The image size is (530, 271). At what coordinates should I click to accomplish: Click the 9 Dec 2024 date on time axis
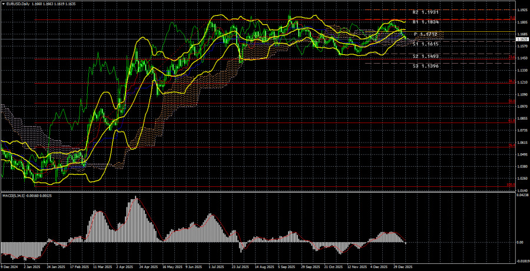(x=12, y=266)
